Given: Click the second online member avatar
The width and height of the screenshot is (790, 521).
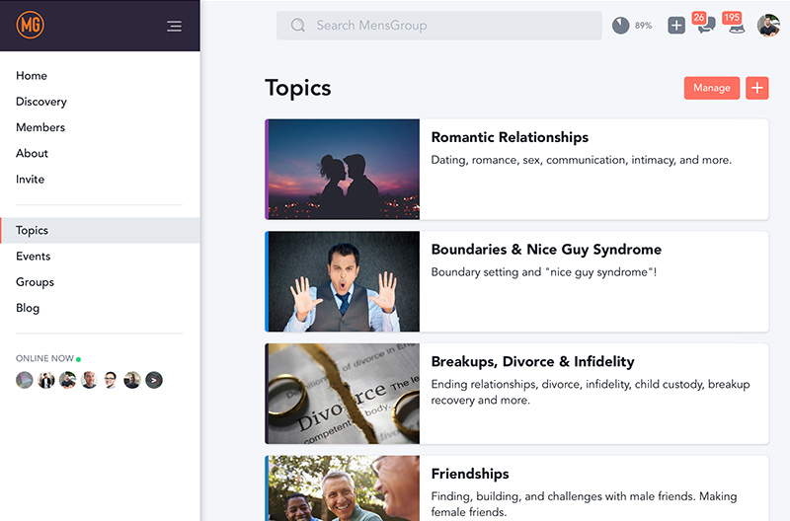Looking at the screenshot, I should 45,380.
